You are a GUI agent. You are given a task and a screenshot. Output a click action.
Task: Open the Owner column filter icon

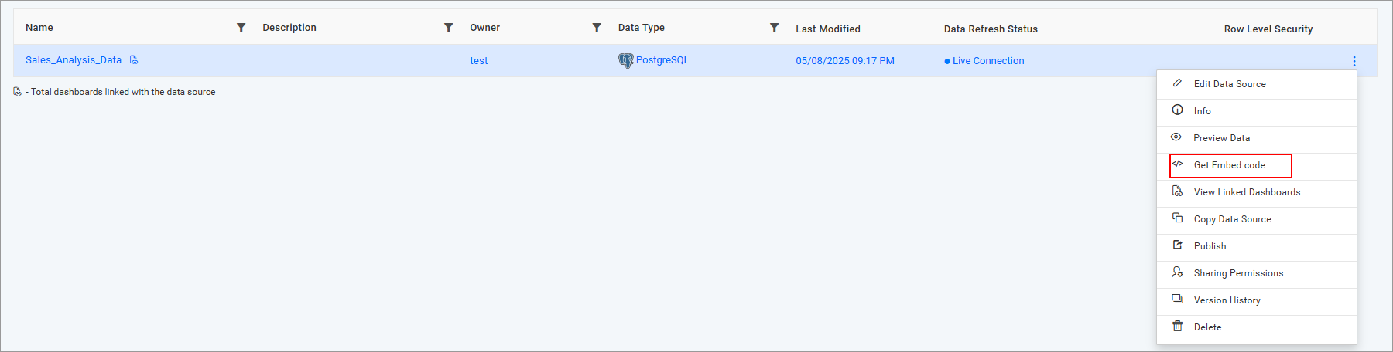coord(597,28)
